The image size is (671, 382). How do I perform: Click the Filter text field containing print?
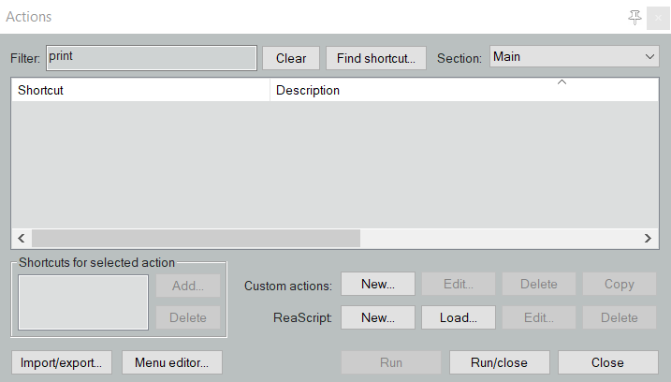click(151, 58)
